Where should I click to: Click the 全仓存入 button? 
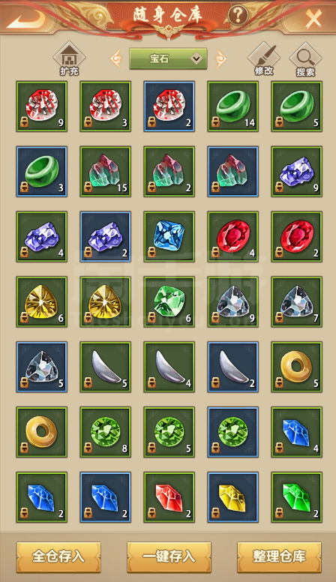coord(58,556)
